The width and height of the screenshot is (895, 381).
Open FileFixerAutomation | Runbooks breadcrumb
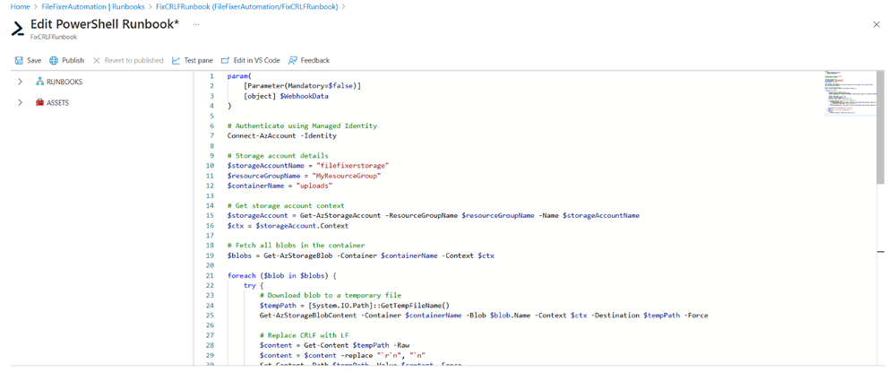(x=94, y=6)
